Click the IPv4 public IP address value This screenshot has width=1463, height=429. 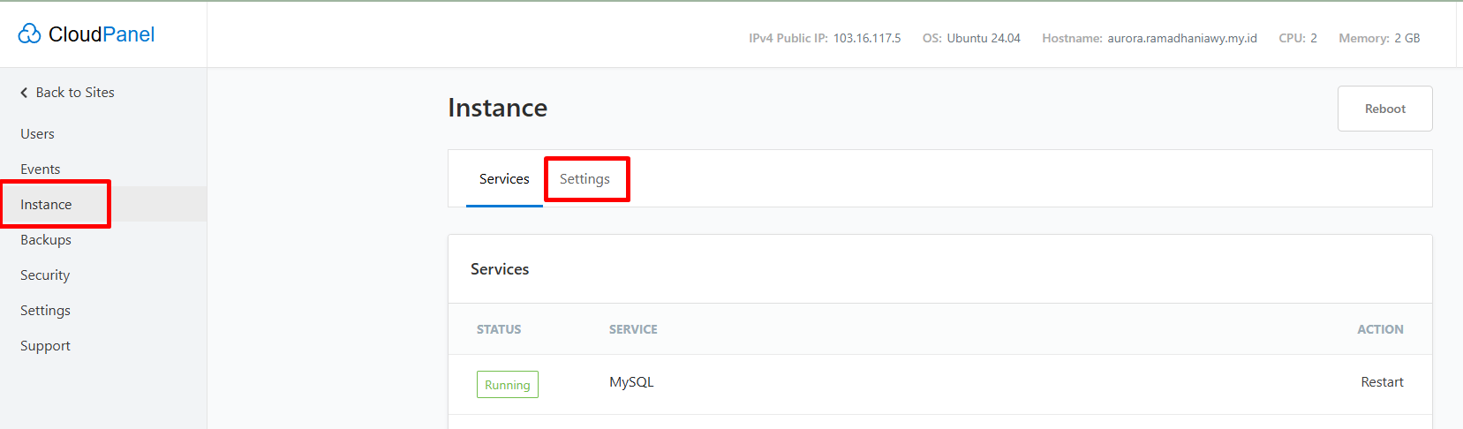(x=867, y=39)
